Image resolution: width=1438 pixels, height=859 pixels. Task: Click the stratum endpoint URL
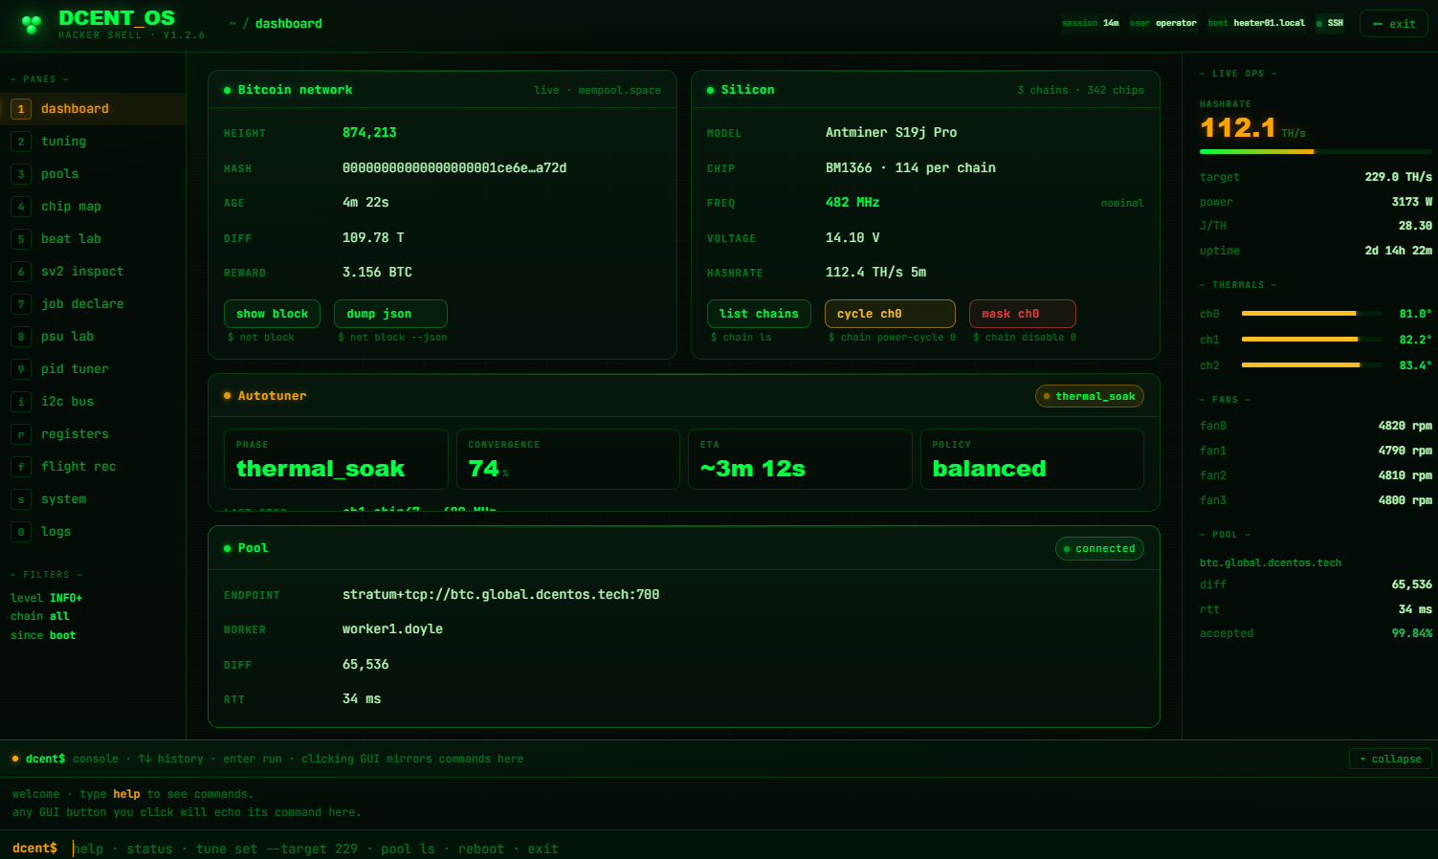501,595
